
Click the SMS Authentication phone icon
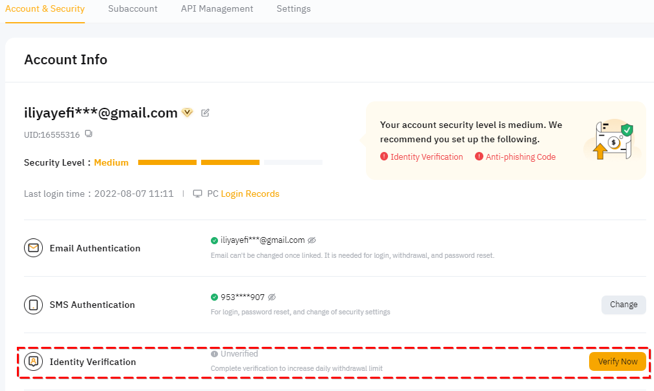click(x=33, y=305)
